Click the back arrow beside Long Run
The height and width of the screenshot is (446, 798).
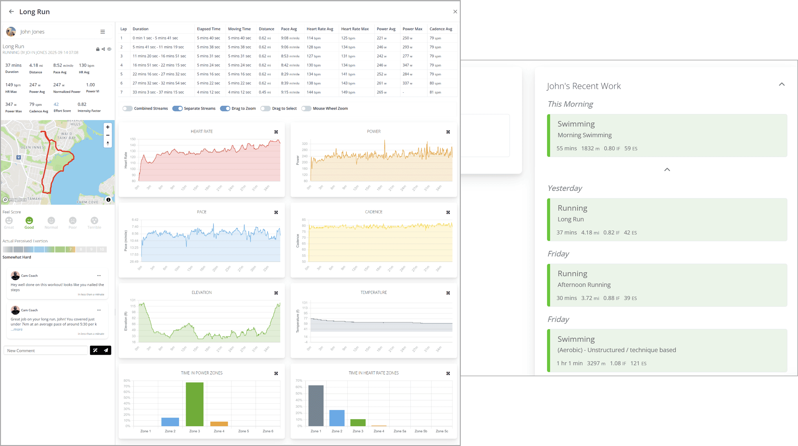pos(11,12)
